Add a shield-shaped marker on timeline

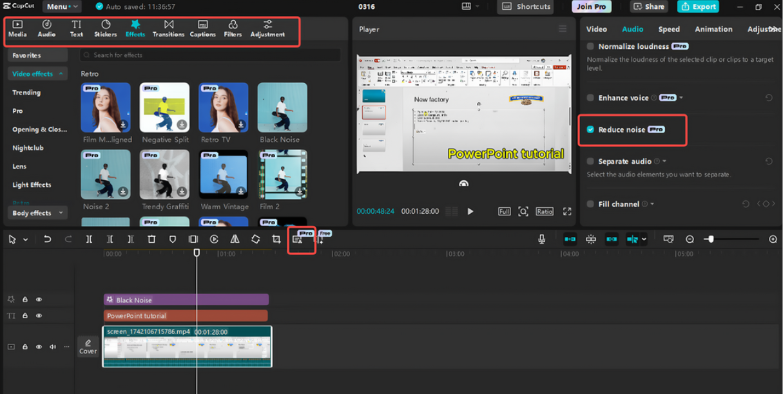pyautogui.click(x=172, y=239)
